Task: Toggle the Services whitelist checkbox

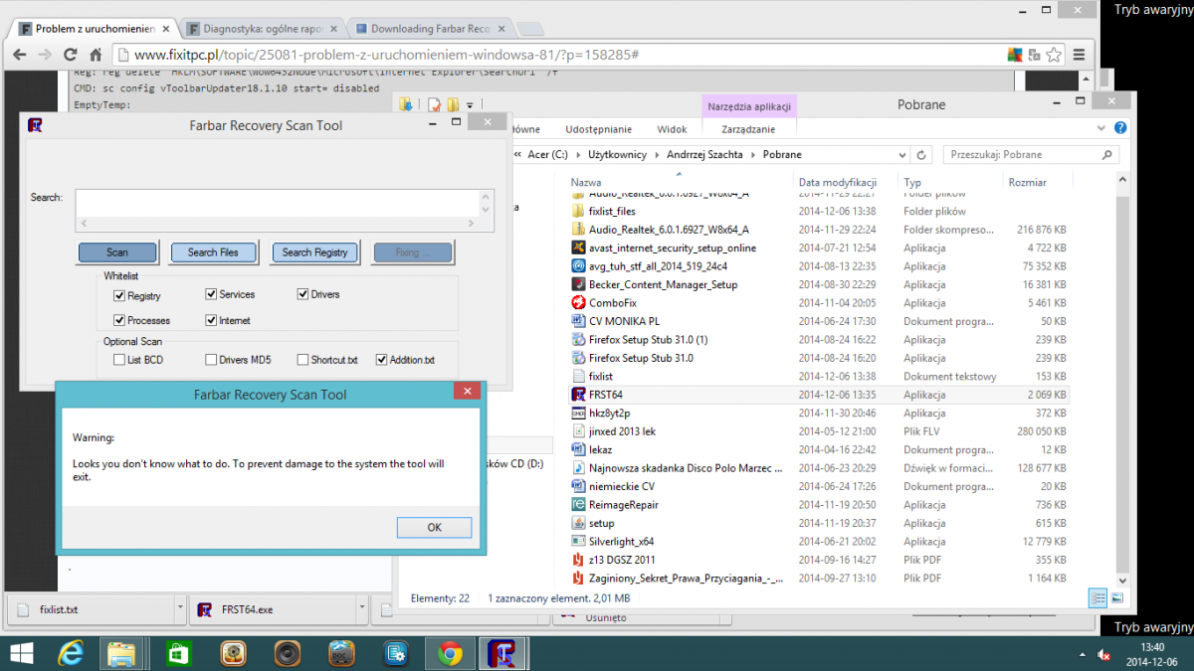Action: coord(211,294)
